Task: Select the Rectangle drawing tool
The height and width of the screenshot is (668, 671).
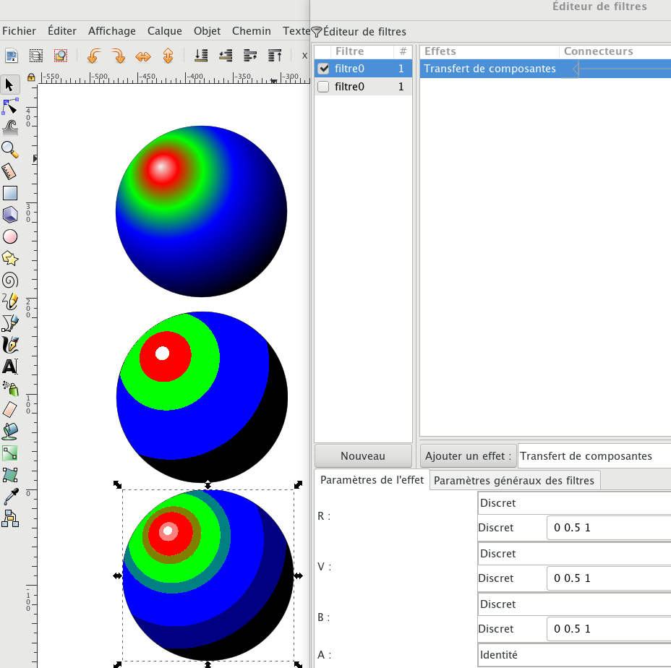Action: [10, 193]
